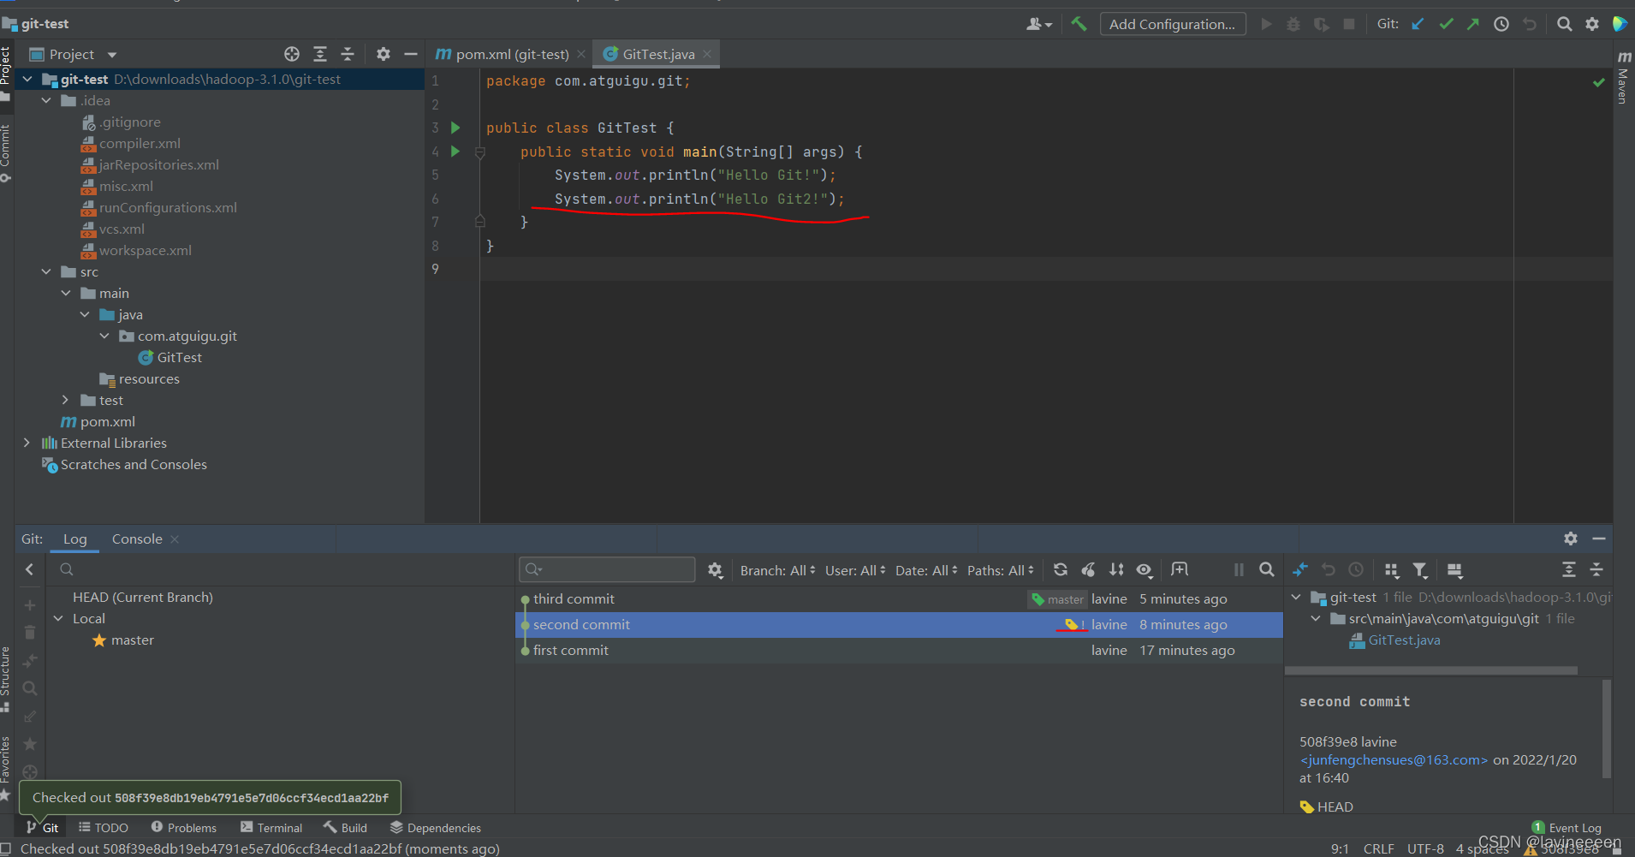The width and height of the screenshot is (1635, 857).
Task: Click the branches search field
Action: click(x=282, y=569)
